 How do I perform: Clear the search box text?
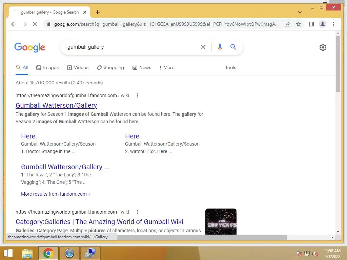(x=203, y=47)
